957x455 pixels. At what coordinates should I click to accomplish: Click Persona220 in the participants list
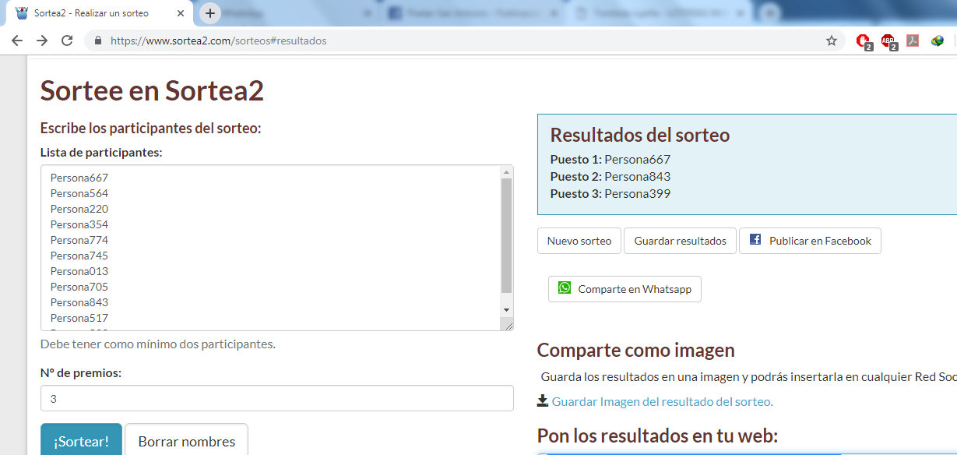pos(79,209)
